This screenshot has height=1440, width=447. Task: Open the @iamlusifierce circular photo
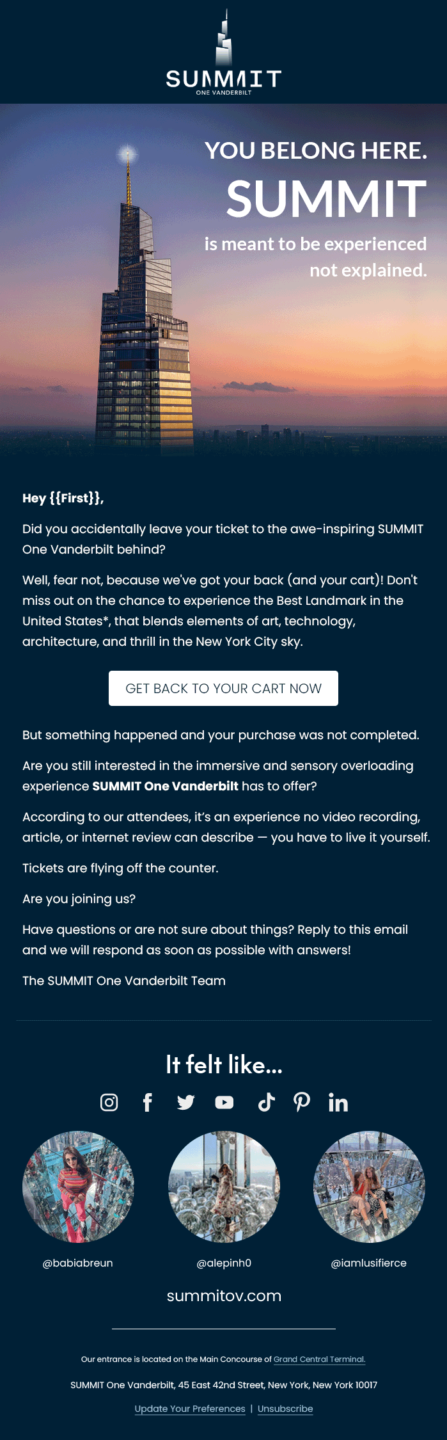pos(369,1187)
